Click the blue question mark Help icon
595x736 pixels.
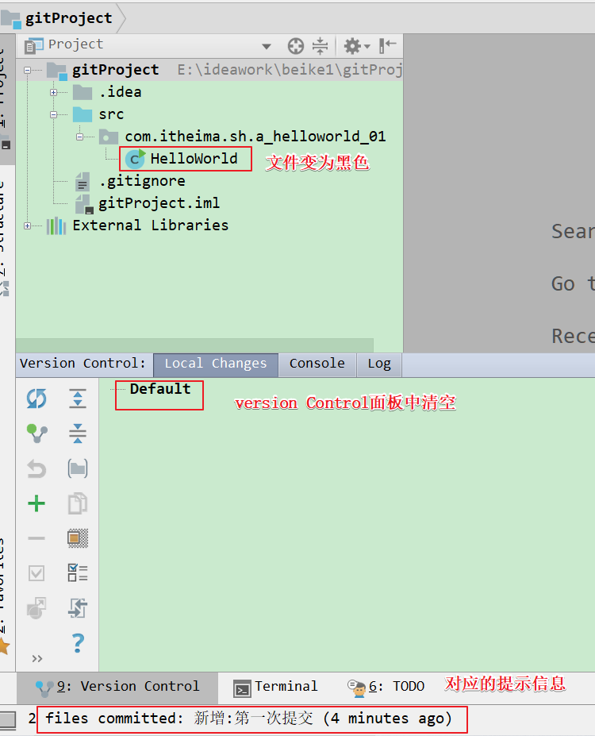(x=78, y=642)
